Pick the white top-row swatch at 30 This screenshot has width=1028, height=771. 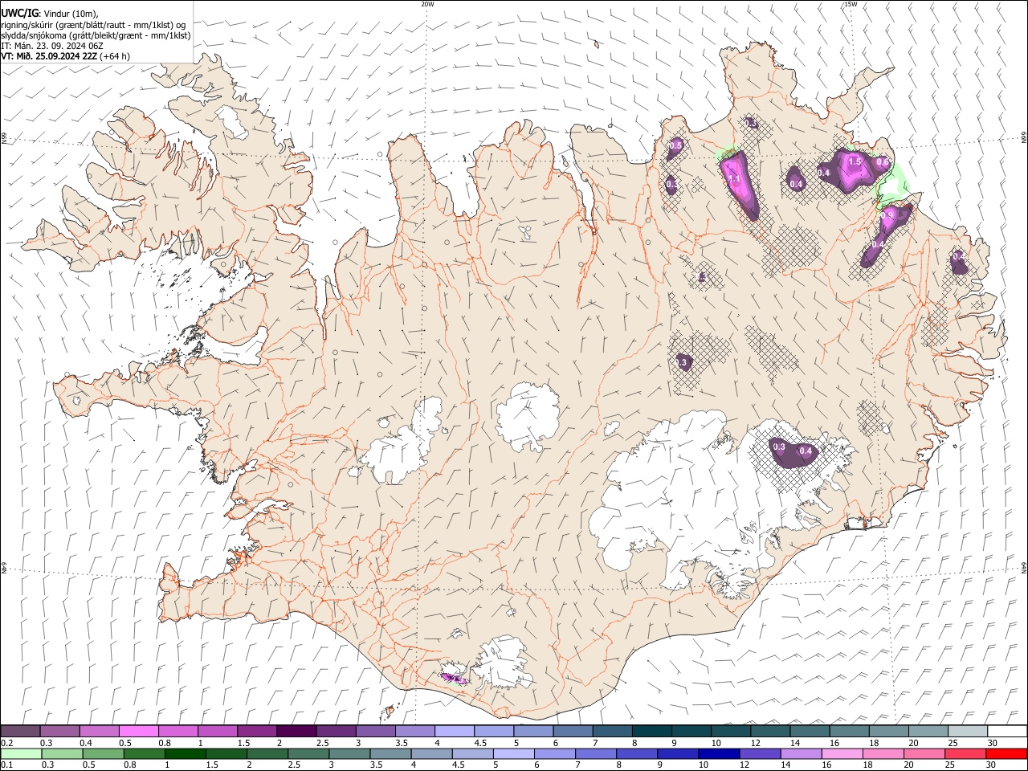1006,732
